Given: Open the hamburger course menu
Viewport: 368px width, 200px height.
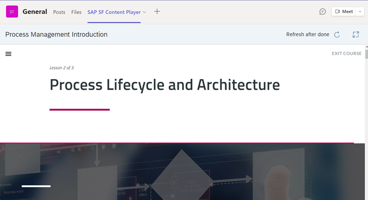Looking at the screenshot, I should point(9,54).
